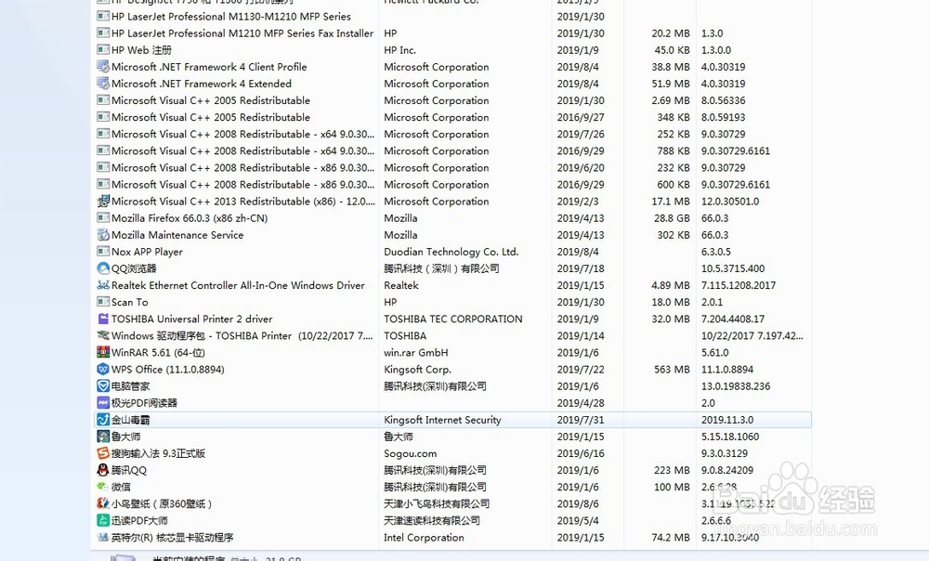Click the 腾讯QQ penguin icon
The height and width of the screenshot is (561, 929).
click(103, 470)
